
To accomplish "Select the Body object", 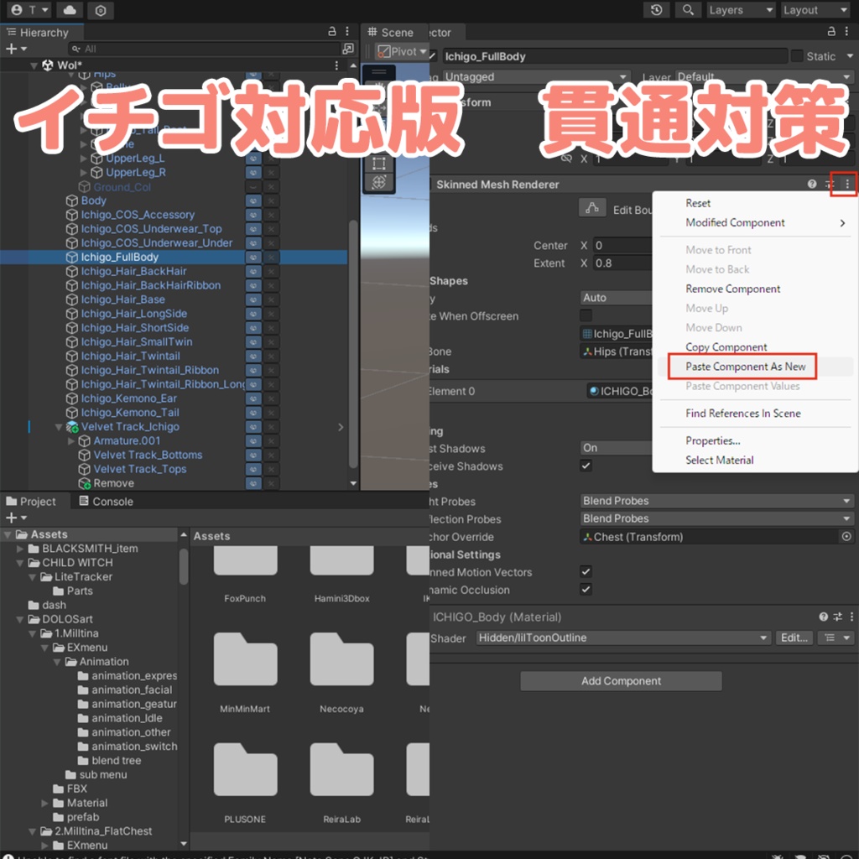I will click(93, 200).
